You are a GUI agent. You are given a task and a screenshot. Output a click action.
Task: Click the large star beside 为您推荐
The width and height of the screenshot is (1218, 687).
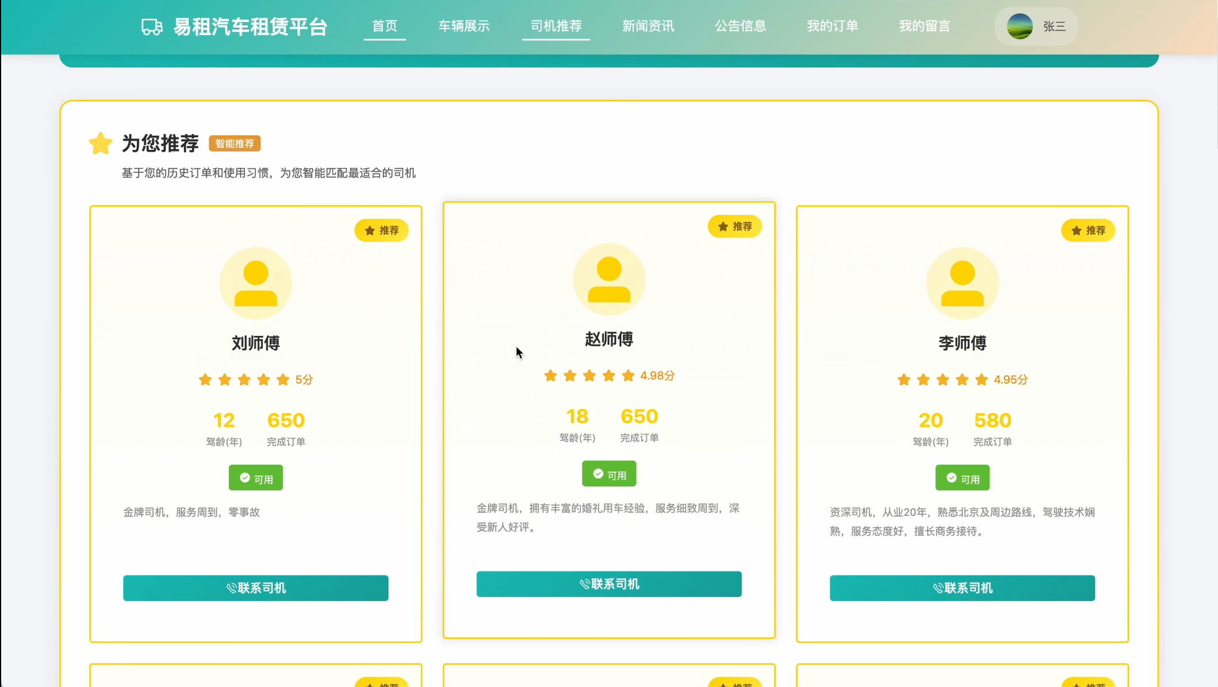click(x=100, y=144)
